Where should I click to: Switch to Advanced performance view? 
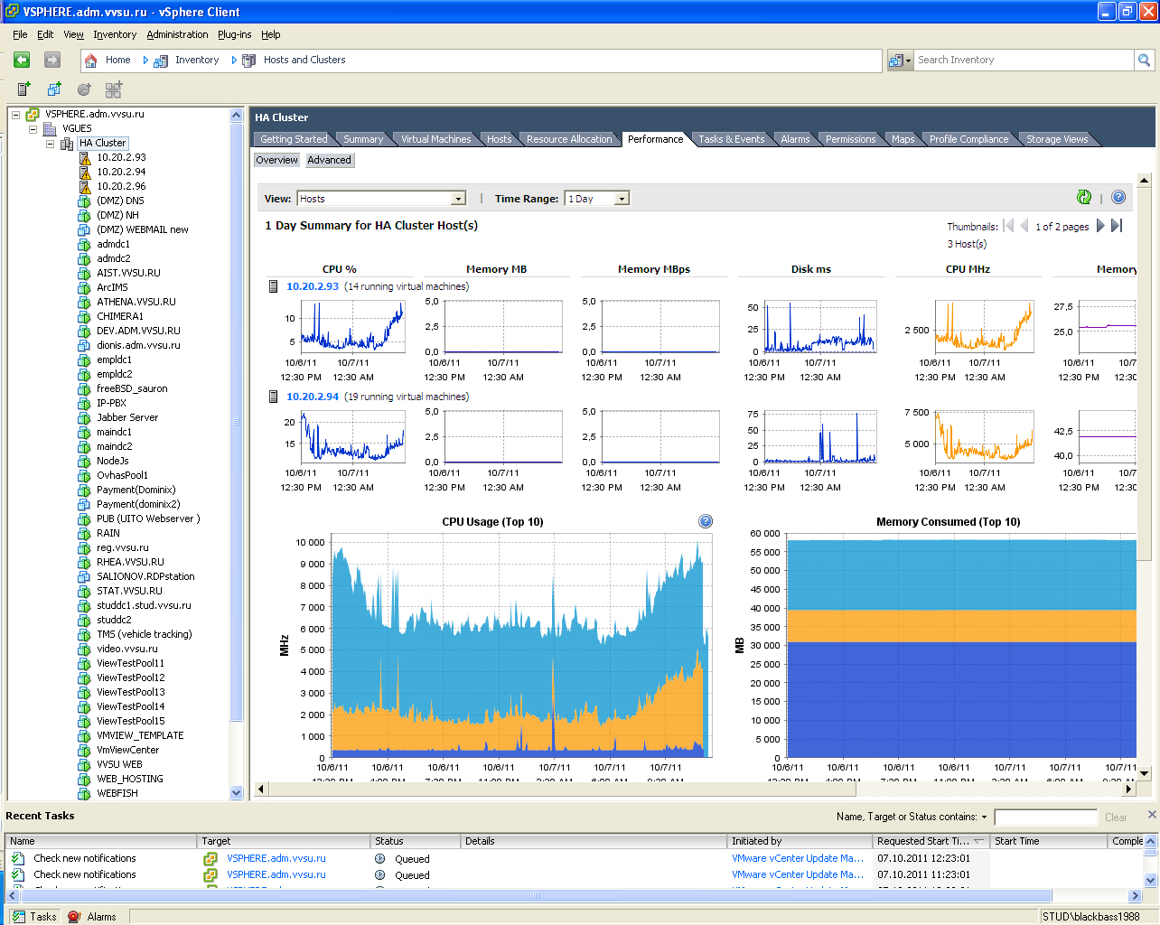click(x=329, y=160)
